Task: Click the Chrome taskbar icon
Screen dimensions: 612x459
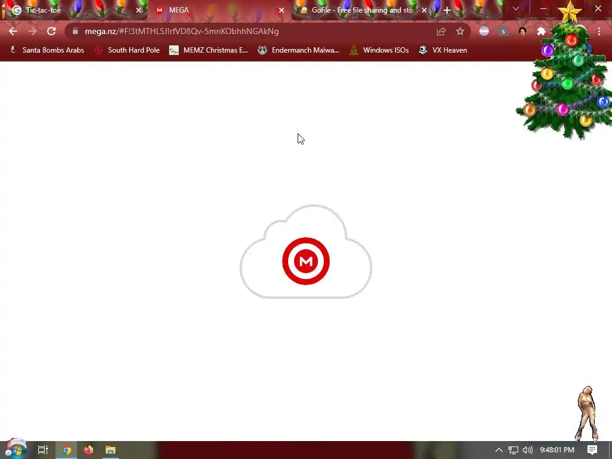Action: click(67, 450)
